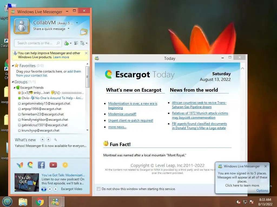Viewport: 277px width, 207px height.
Task: Select contact angelomineboy15@escargot.chat
Action: click(44, 103)
